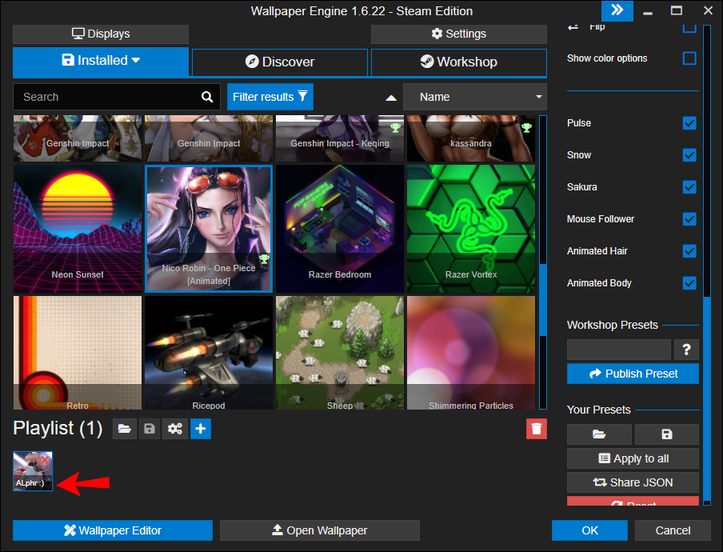Select the Razer Vortex wallpaper thumbnail
Viewport: 723px width, 552px height.
coord(471,228)
